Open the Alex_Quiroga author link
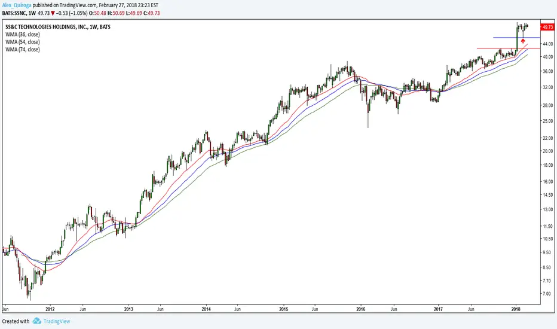Viewport: 557px width, 329px height. click(17, 5)
